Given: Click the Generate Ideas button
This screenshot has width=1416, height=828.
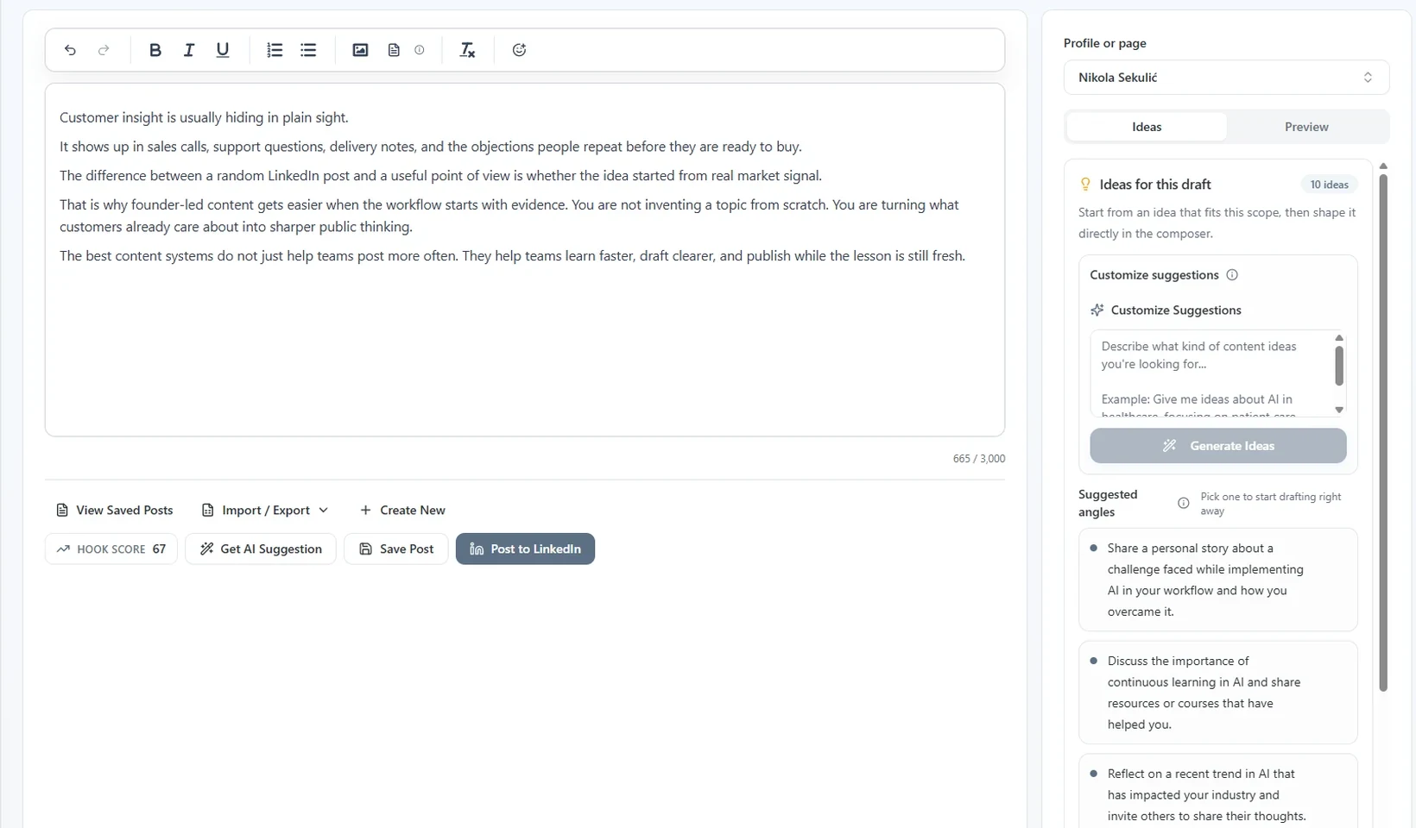Looking at the screenshot, I should [1218, 446].
